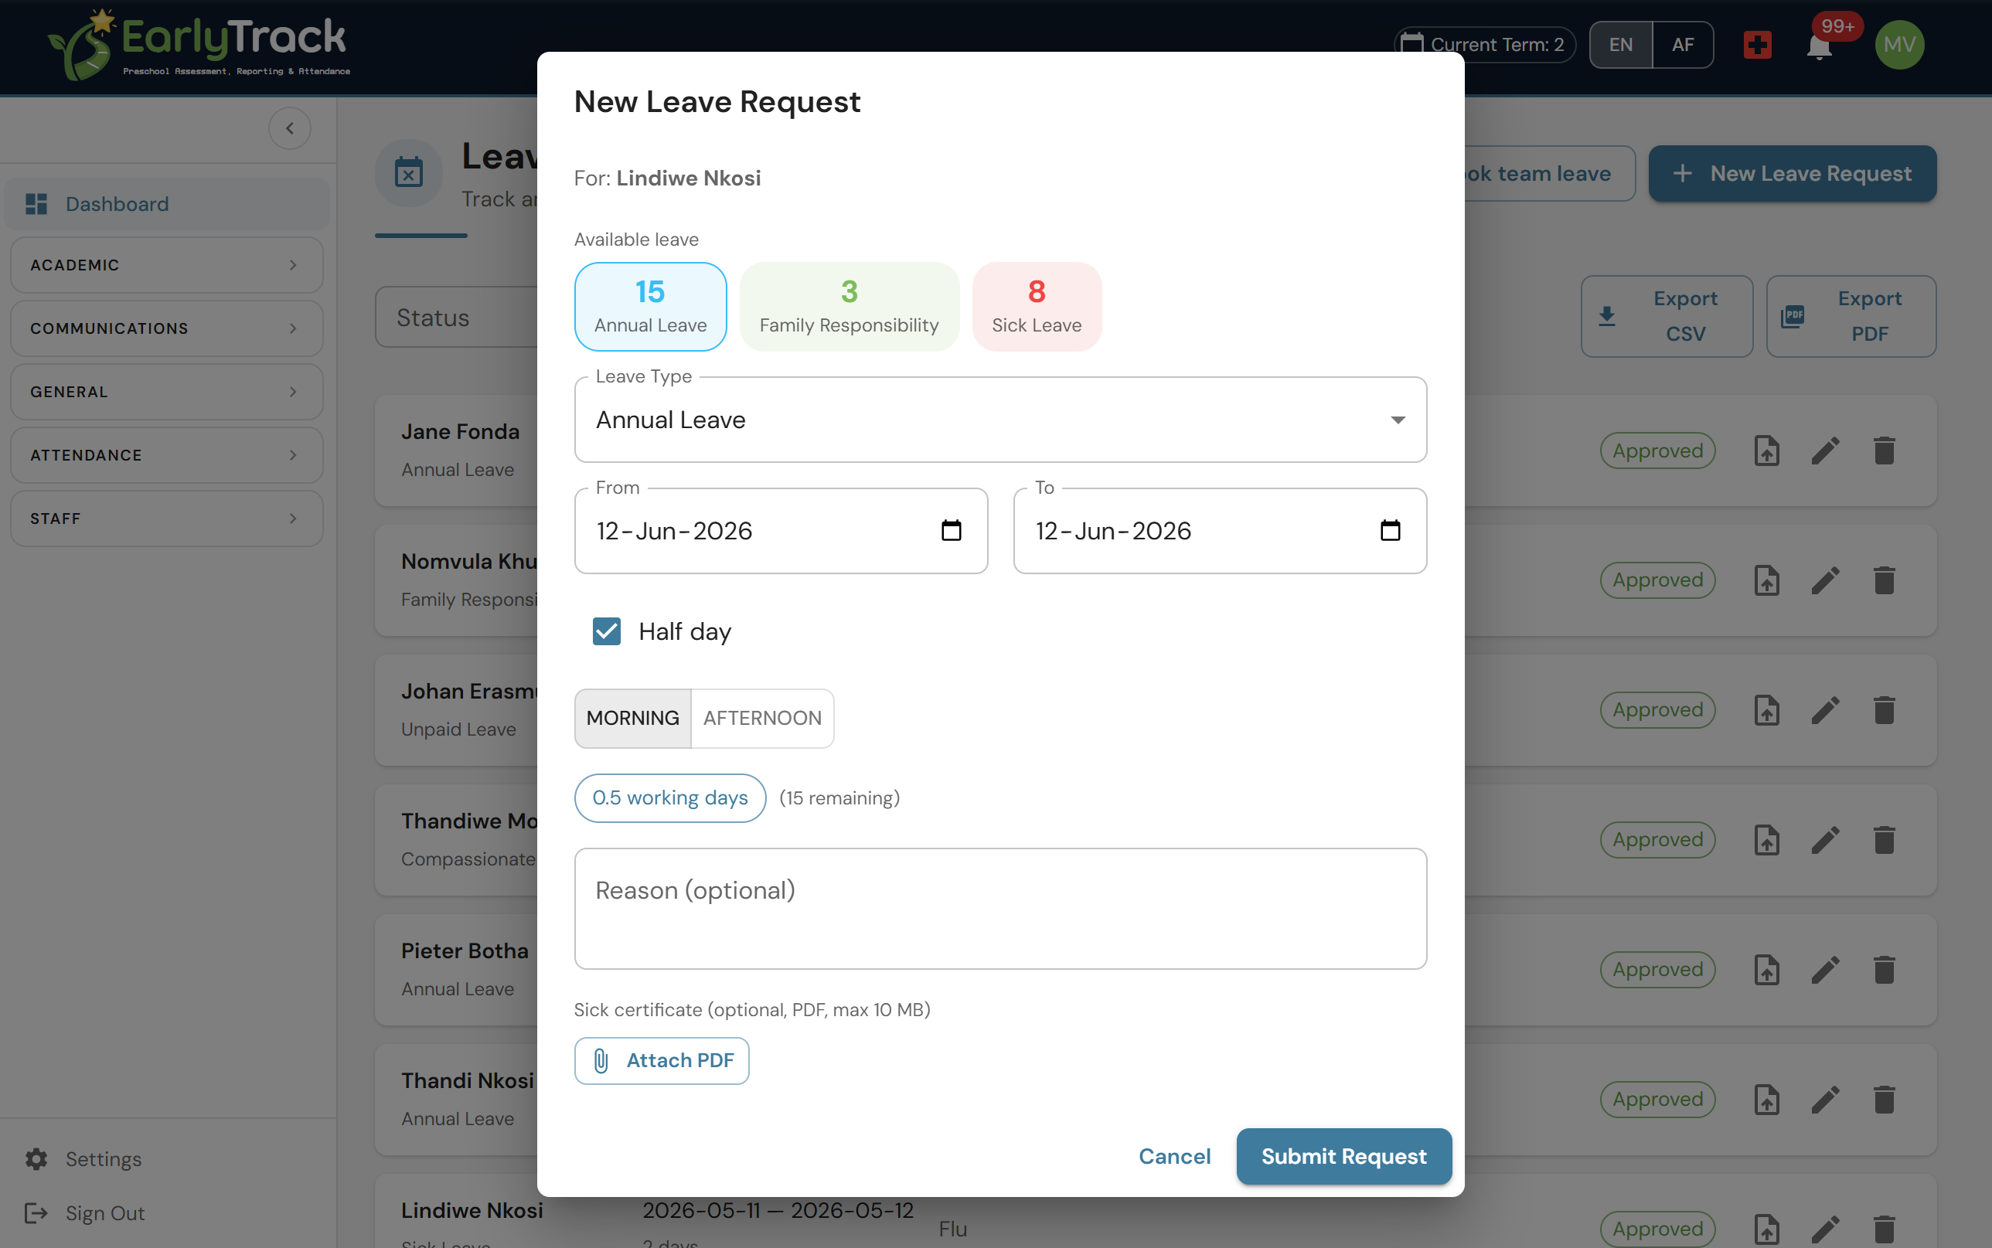The height and width of the screenshot is (1248, 1992).
Task: Click the red first-aid cross icon
Action: [x=1758, y=45]
